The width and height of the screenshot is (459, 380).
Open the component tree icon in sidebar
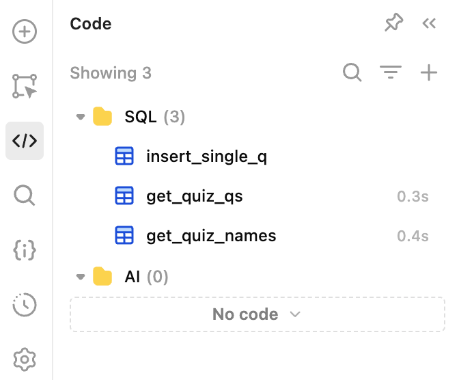(x=25, y=86)
